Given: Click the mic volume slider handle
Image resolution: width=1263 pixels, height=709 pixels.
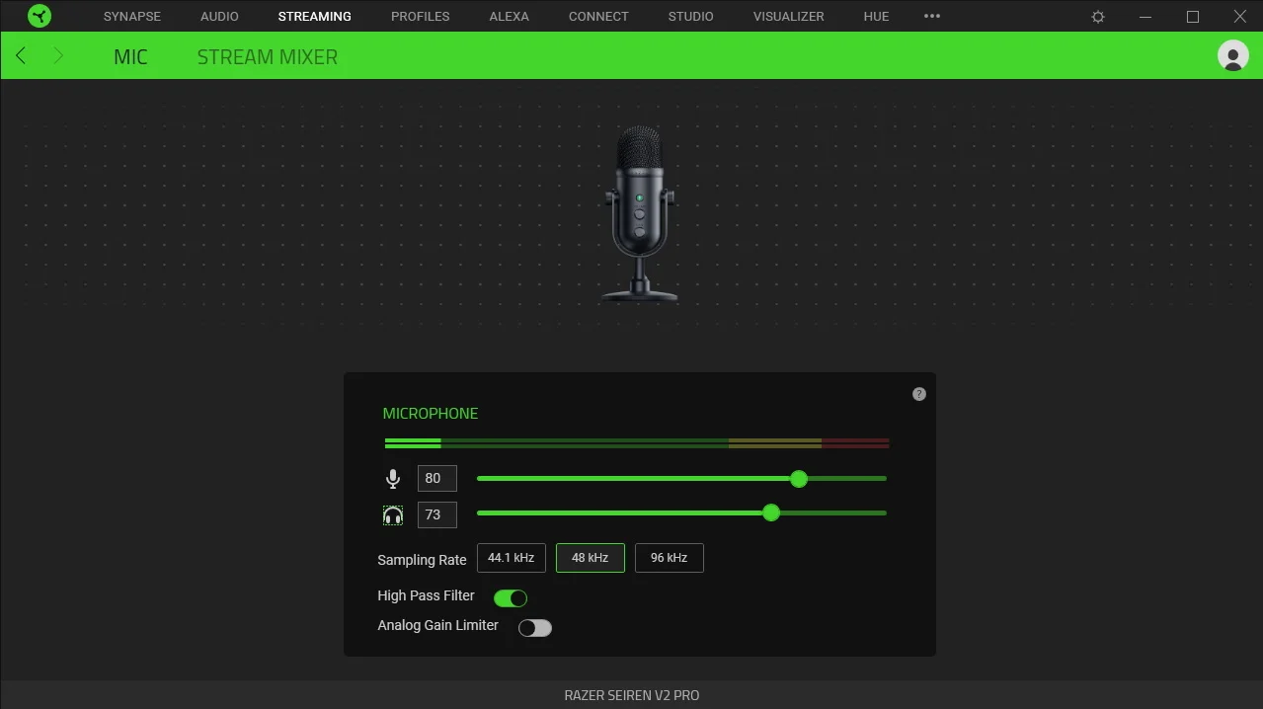Looking at the screenshot, I should [x=799, y=479].
